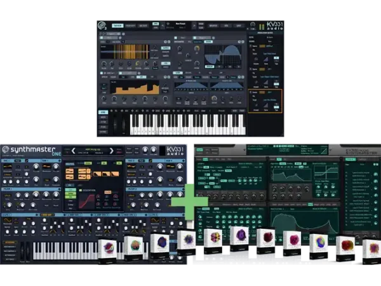
Task: Click the red distortion curve display in SynthMaster One
Action: [87, 201]
